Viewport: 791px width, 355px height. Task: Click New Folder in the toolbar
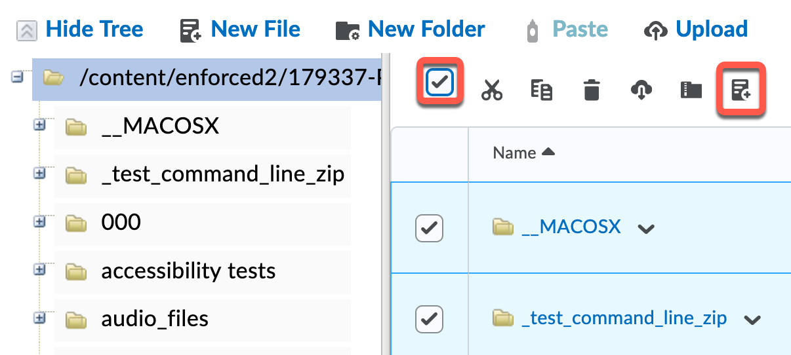410,29
